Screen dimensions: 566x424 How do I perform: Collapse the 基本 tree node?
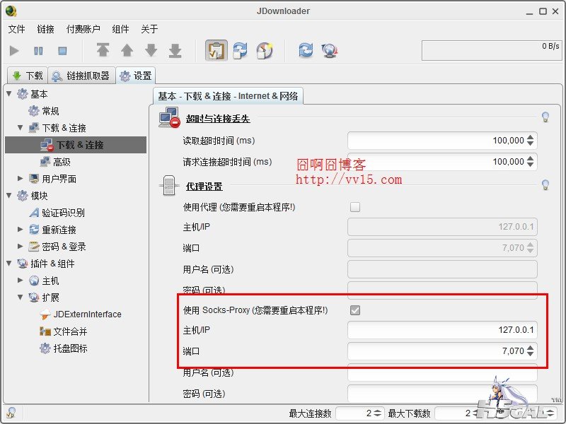[9, 94]
